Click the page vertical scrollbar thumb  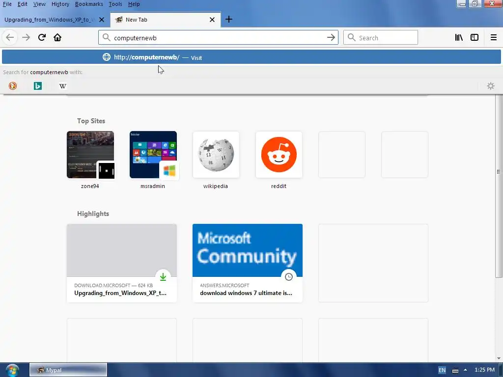[x=499, y=186]
